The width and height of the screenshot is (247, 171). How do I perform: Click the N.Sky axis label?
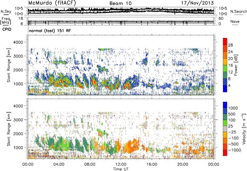click(x=6, y=11)
